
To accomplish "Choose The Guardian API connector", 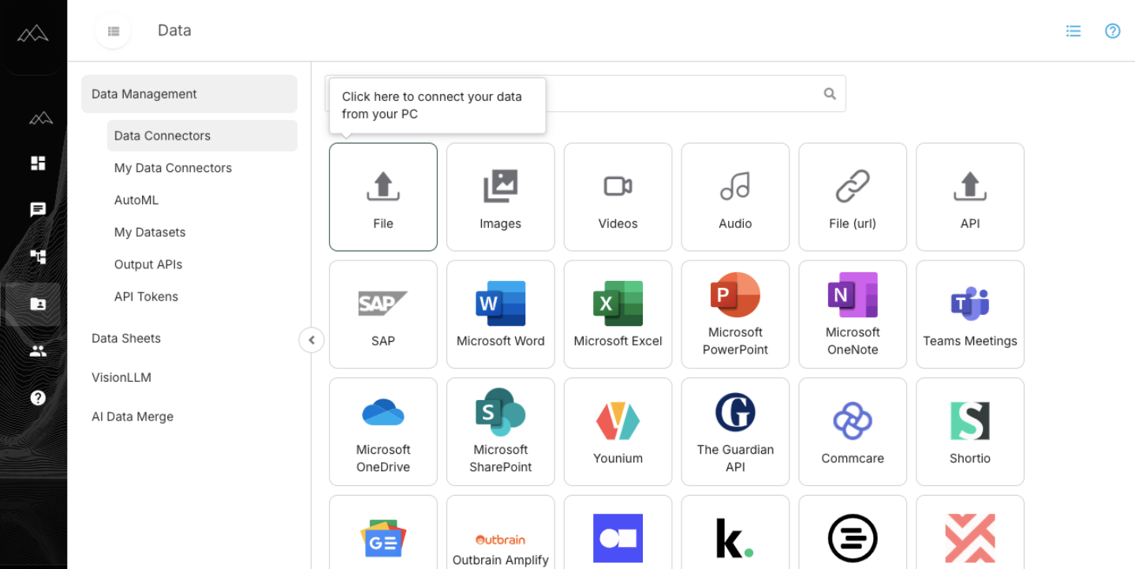I will (735, 432).
